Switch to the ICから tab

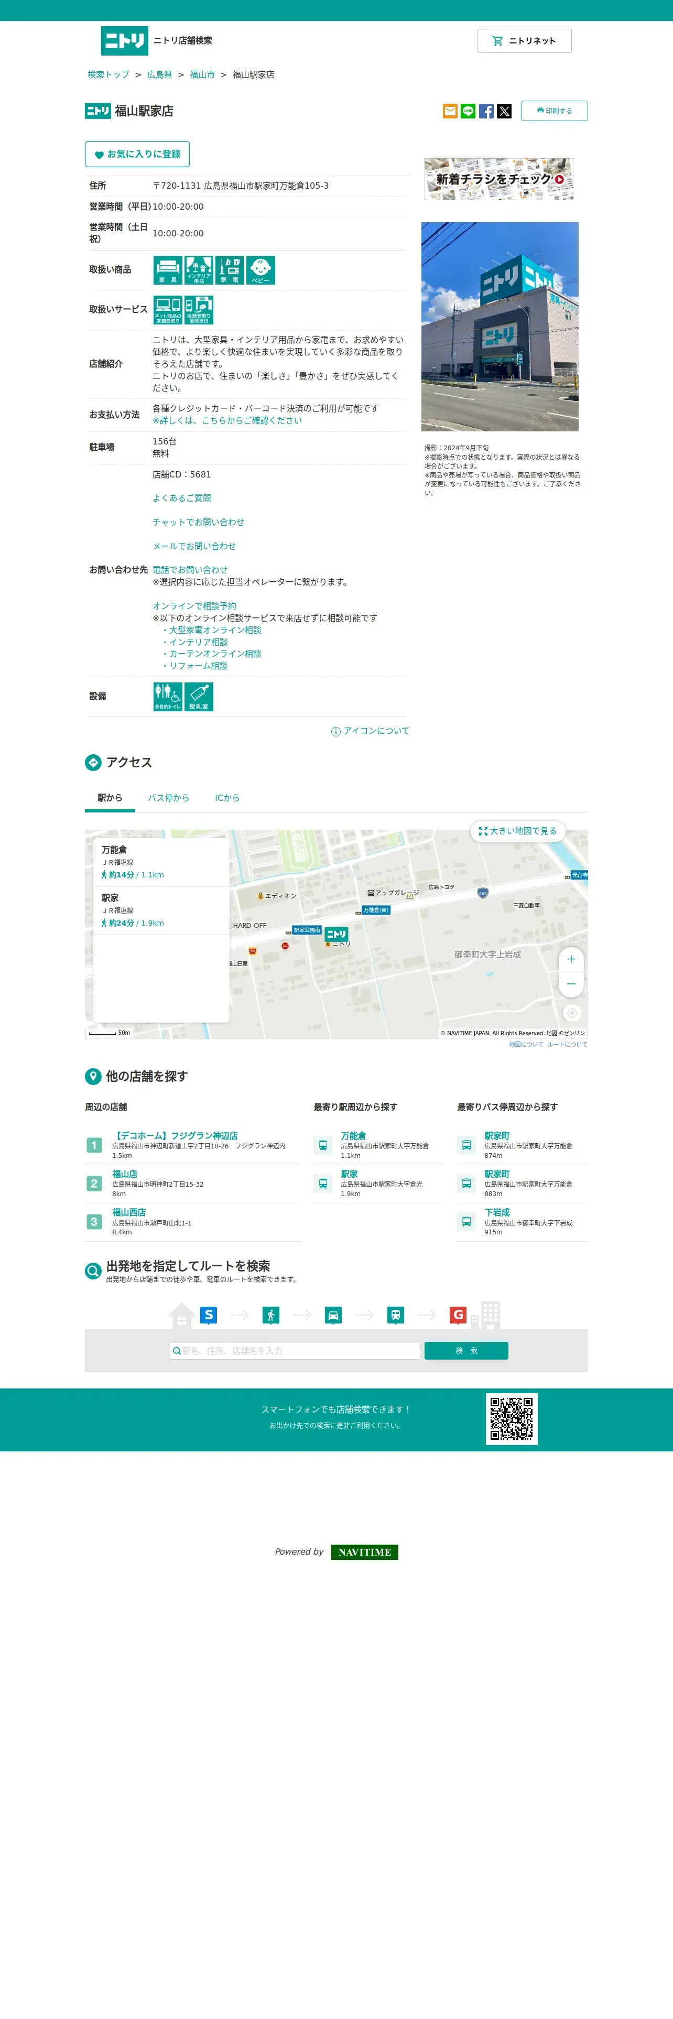click(x=227, y=798)
